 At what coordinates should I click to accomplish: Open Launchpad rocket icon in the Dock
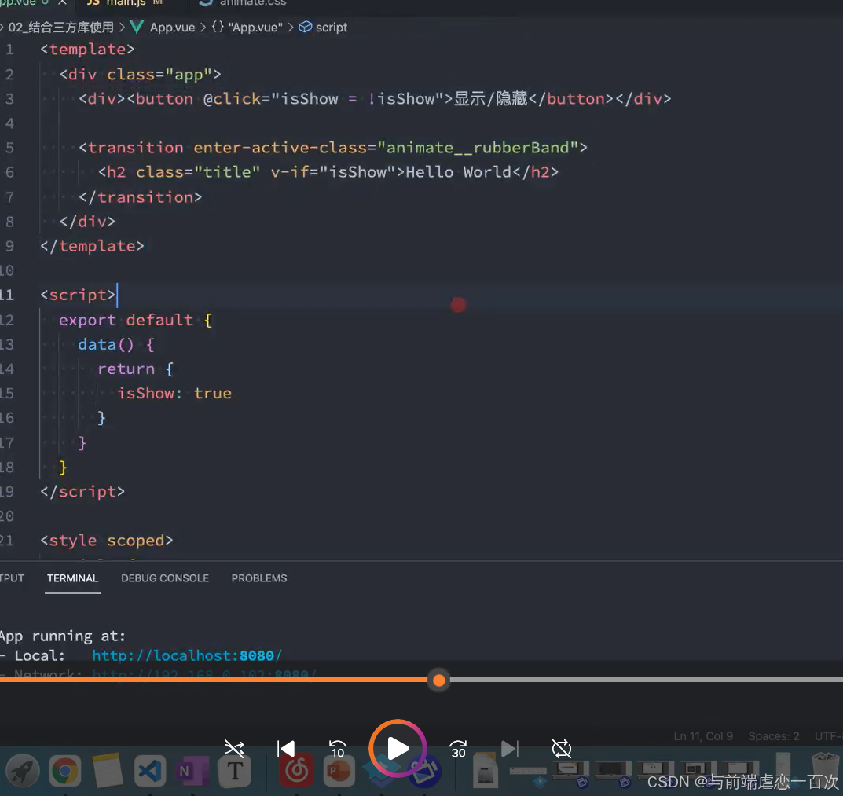click(23, 771)
